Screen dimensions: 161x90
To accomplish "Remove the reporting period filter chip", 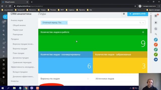I will coord(66,23).
